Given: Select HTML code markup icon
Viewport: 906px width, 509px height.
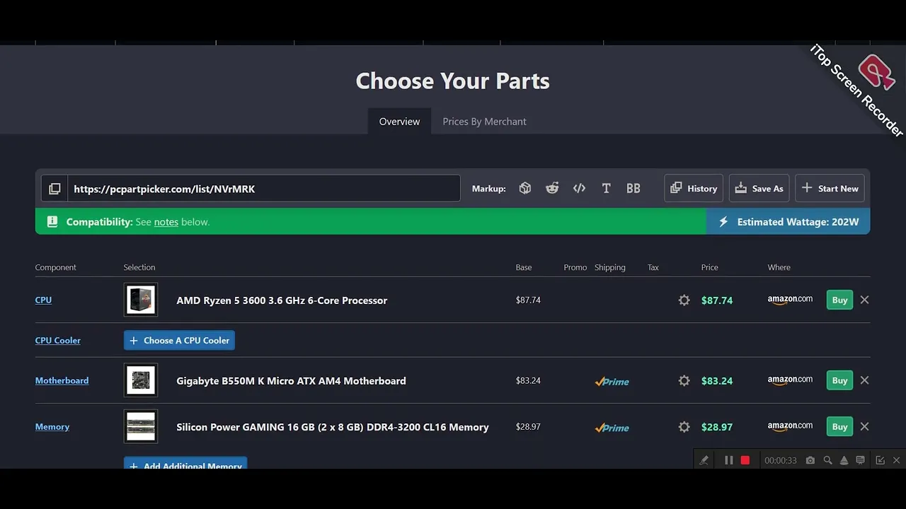Looking at the screenshot, I should pos(579,189).
